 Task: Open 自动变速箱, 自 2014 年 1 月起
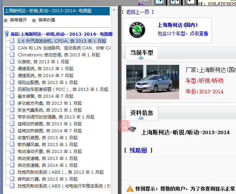[48, 165]
